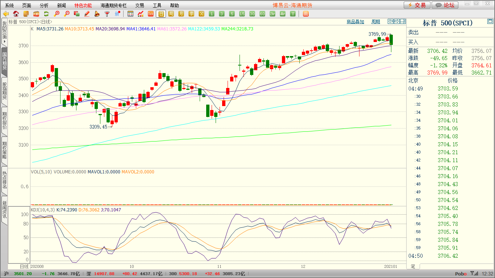This screenshot has height=278, width=495.
Task: Click the yellow back arrow icon
Action: [6, 14]
